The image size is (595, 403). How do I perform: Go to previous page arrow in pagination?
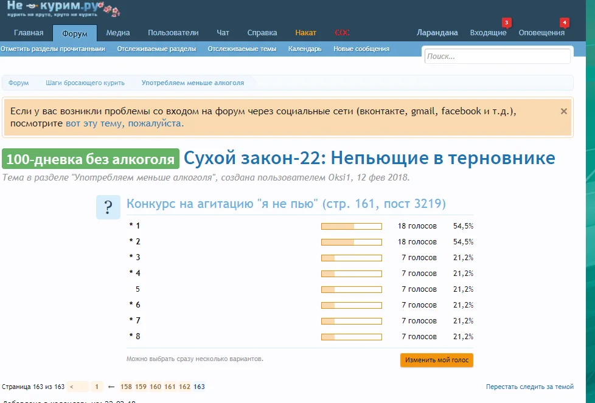coord(78,387)
